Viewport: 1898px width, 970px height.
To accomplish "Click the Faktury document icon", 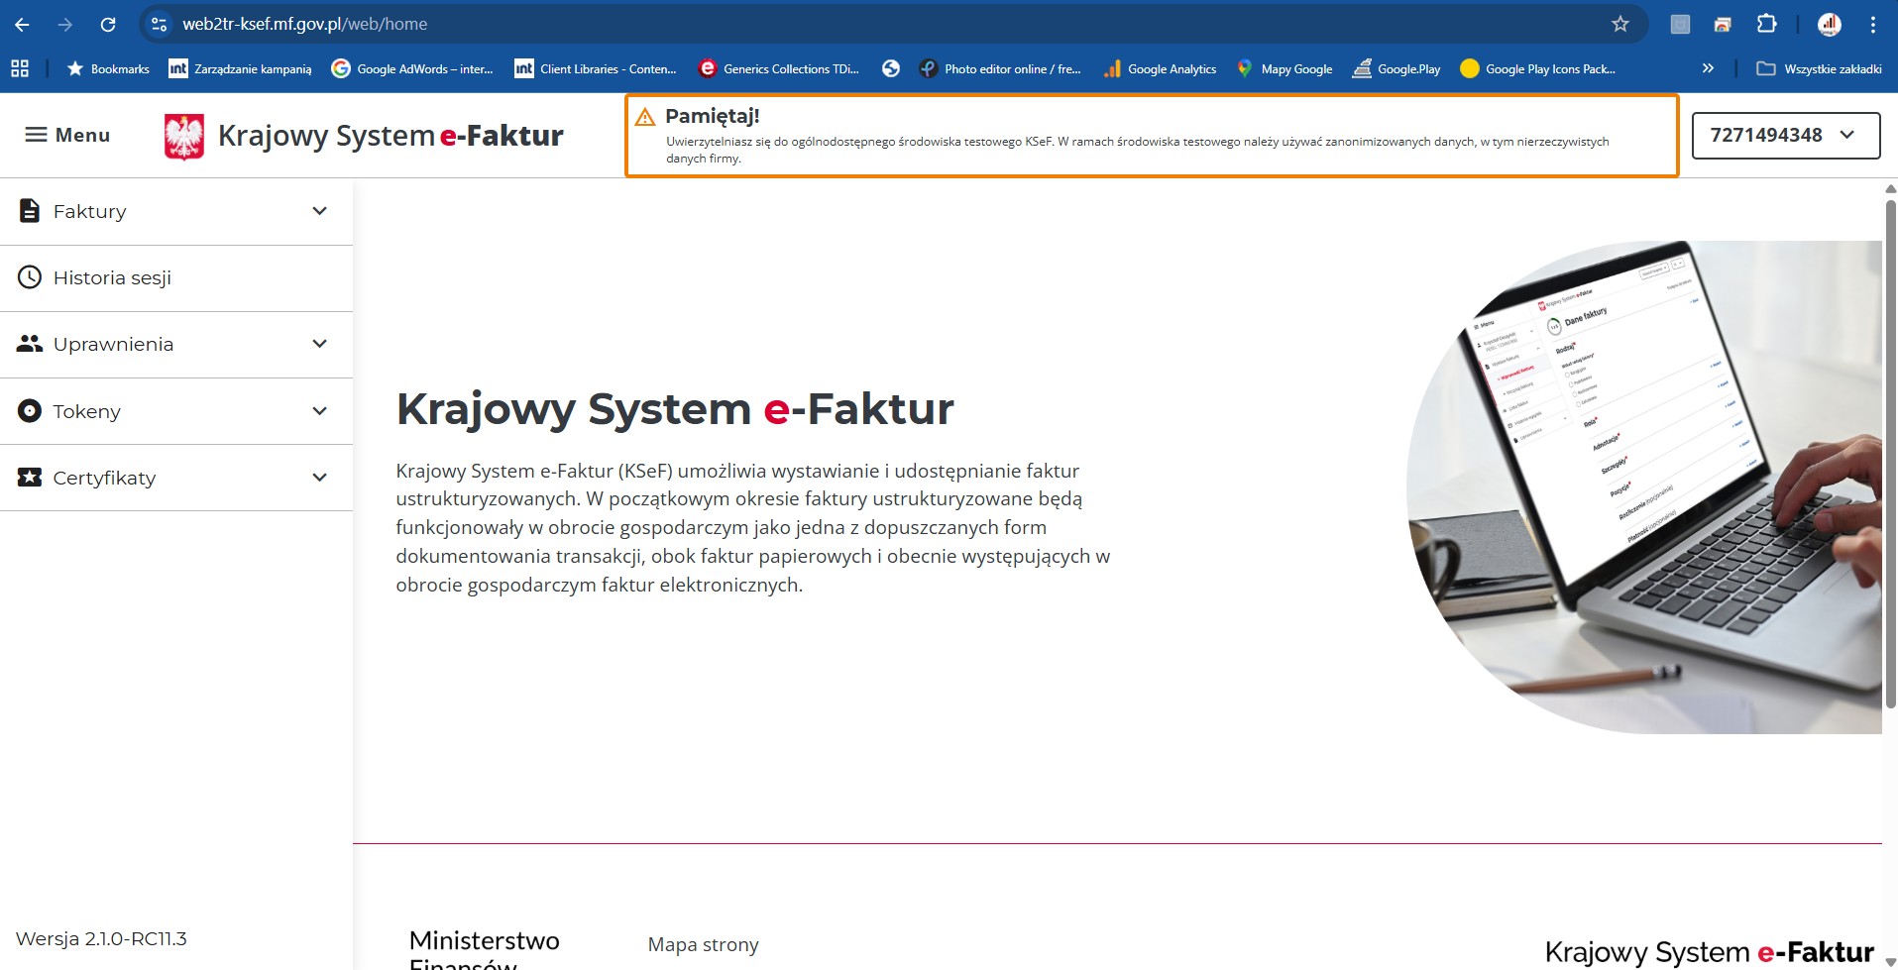I will pos(30,211).
